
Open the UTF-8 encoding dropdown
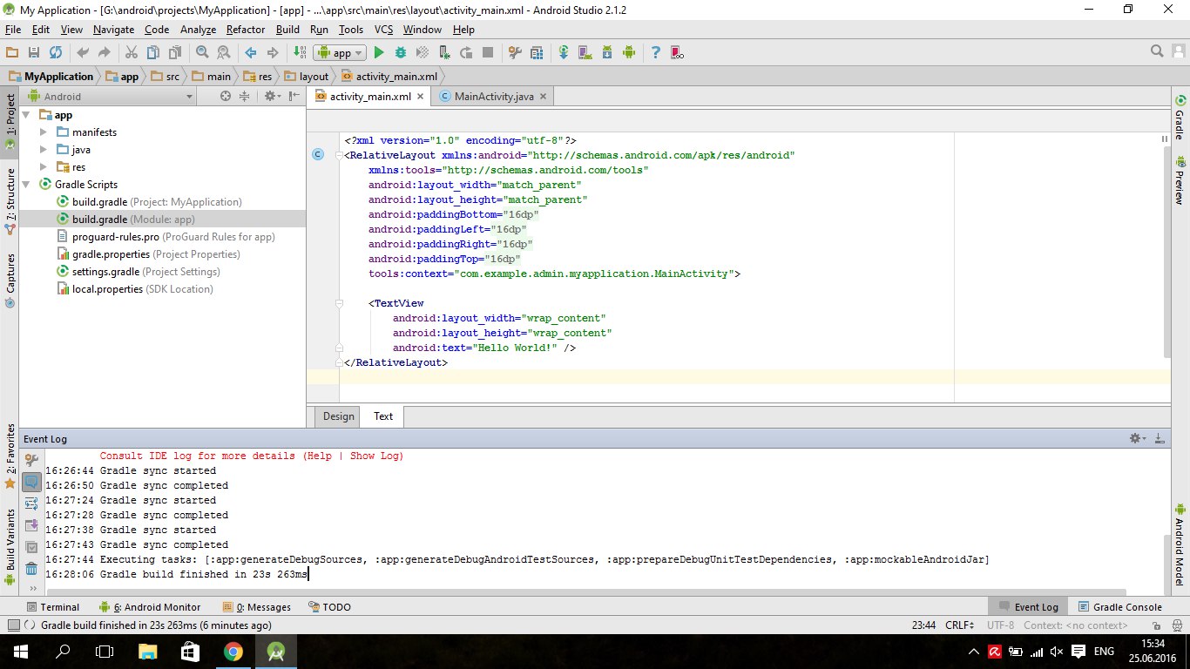1000,625
